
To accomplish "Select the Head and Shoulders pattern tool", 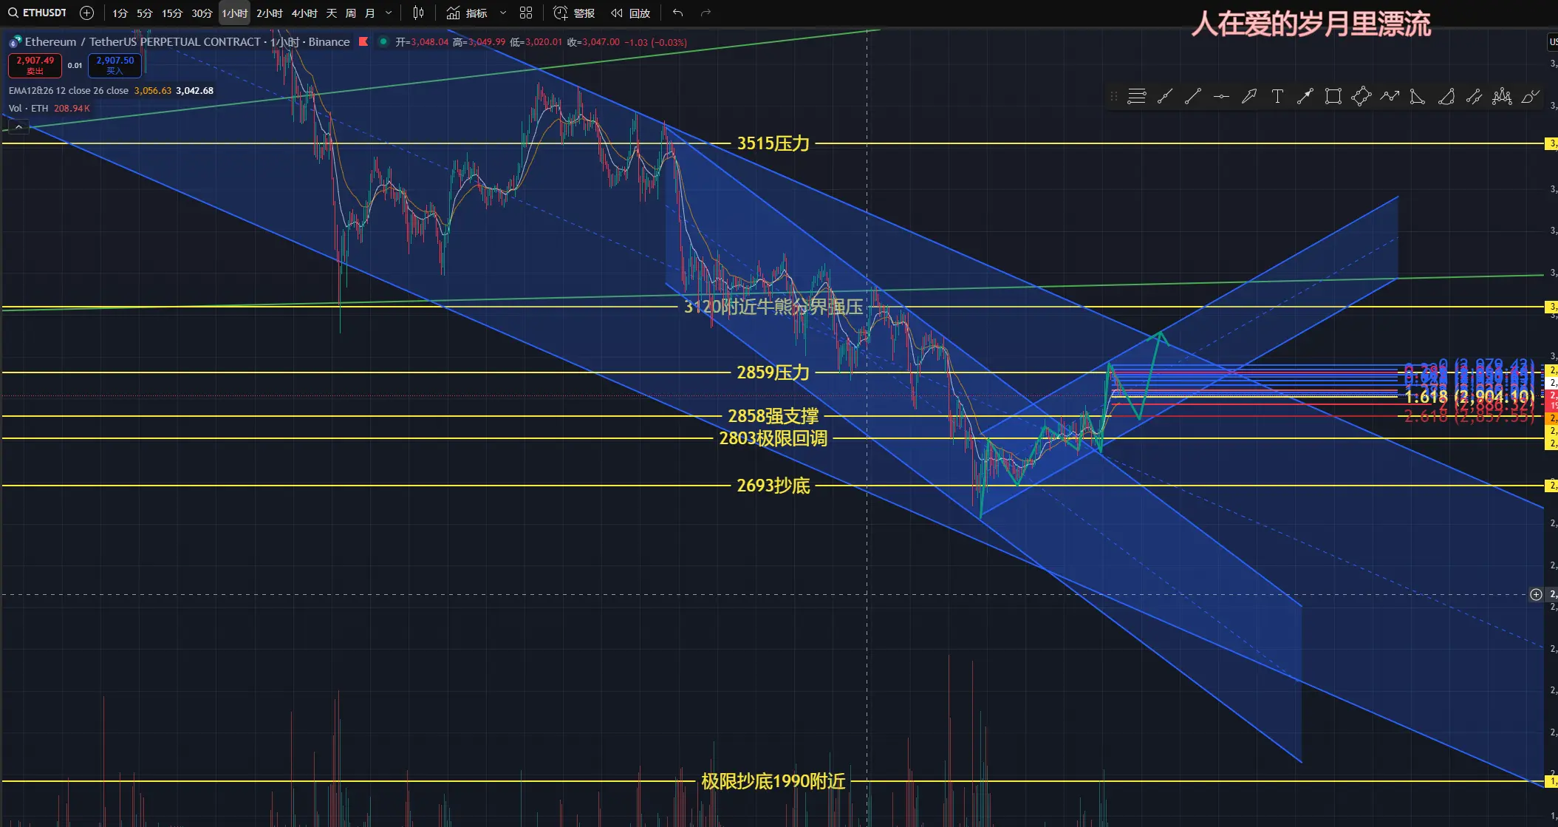I will pos(1502,96).
